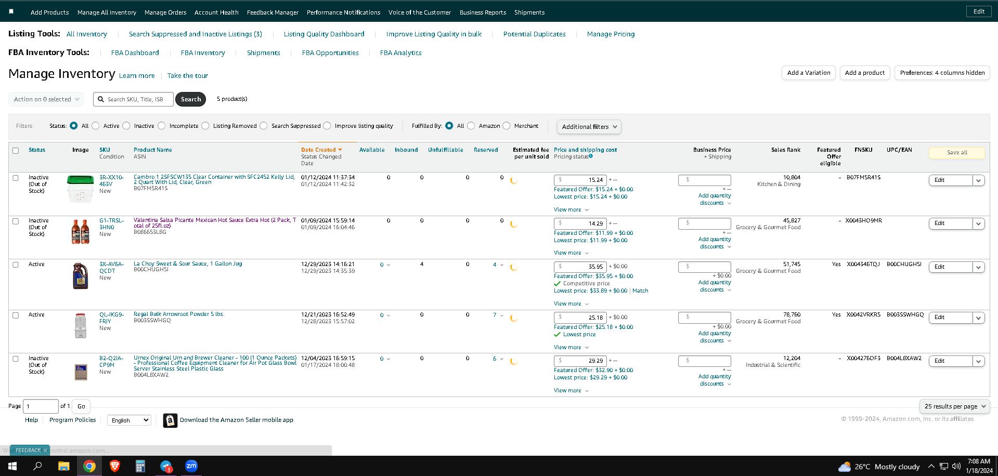The height and width of the screenshot is (476, 998).
Task: Tick the select-all checkbox in the table header
Action: pyautogui.click(x=16, y=151)
